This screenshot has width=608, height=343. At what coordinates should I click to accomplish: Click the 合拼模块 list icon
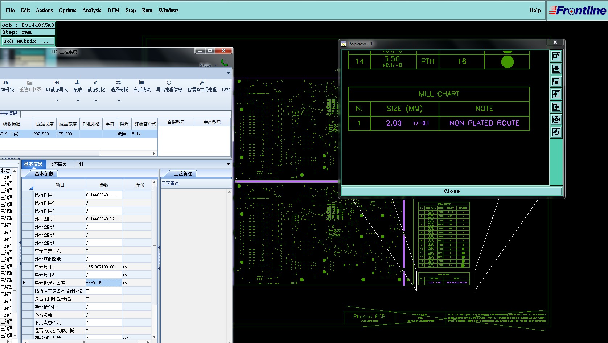coord(141,83)
